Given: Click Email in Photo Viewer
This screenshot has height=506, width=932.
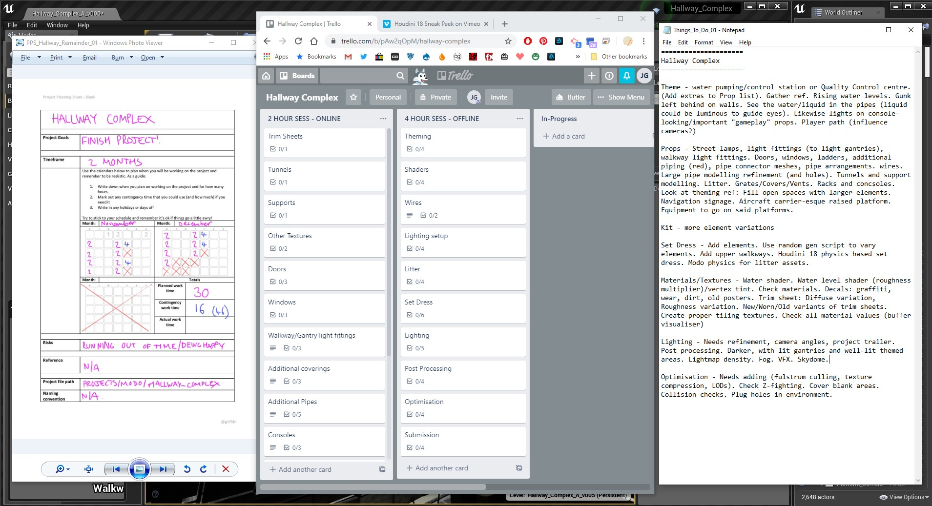Looking at the screenshot, I should [x=90, y=58].
